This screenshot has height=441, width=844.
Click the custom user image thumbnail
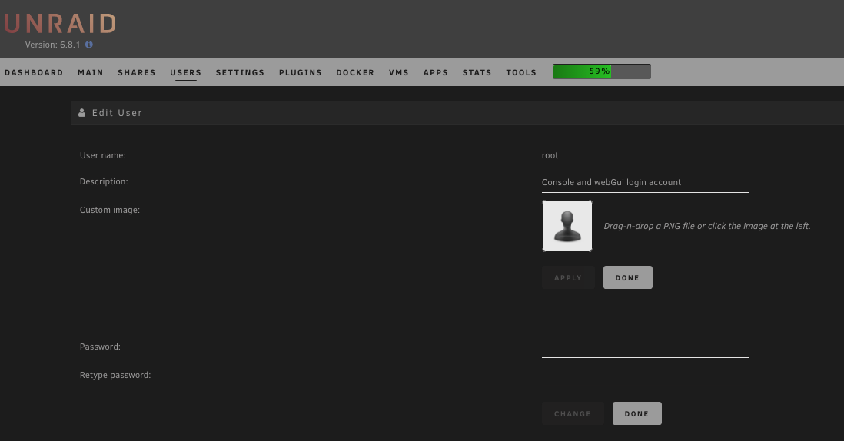[567, 226]
